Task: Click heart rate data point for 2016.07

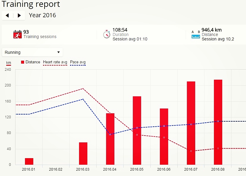Action: tap(191, 151)
